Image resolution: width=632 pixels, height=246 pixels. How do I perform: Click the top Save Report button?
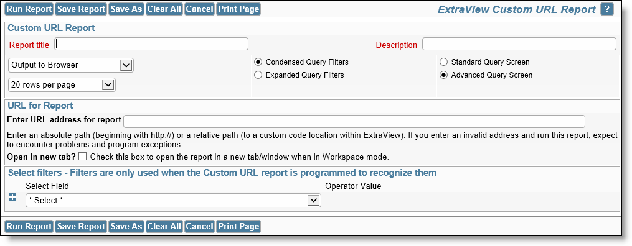(81, 9)
